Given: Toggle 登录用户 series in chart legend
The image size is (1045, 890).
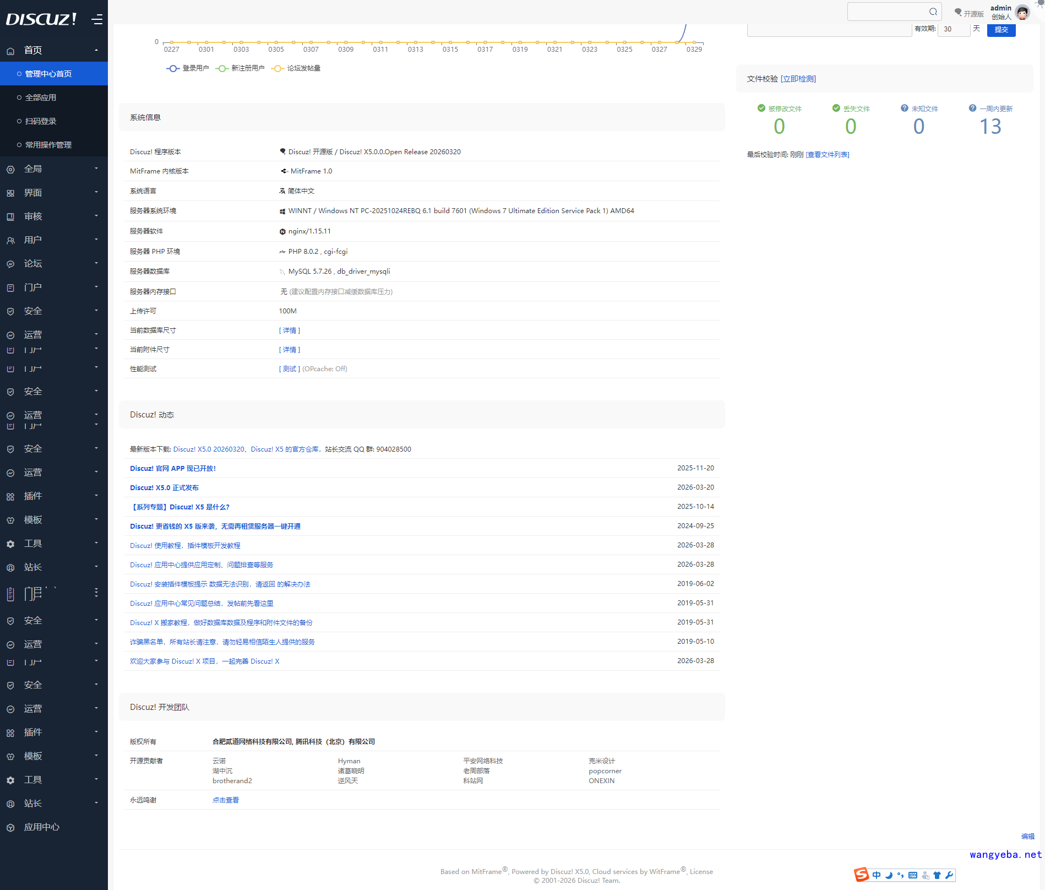Looking at the screenshot, I should tap(188, 68).
